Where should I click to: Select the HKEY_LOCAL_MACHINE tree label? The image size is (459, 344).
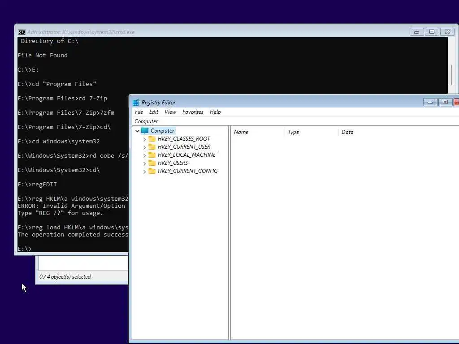coord(187,155)
